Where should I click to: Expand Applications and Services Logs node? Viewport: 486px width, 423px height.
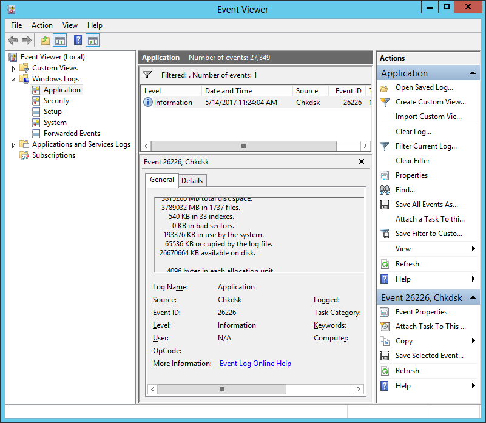[x=13, y=145]
